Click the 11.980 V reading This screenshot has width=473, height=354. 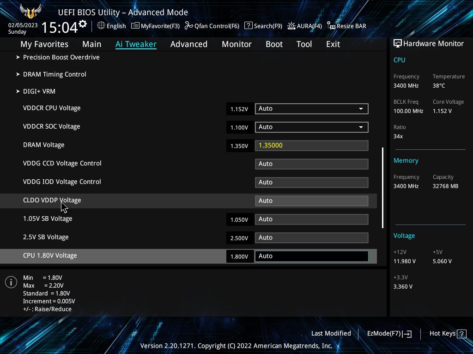click(405, 261)
